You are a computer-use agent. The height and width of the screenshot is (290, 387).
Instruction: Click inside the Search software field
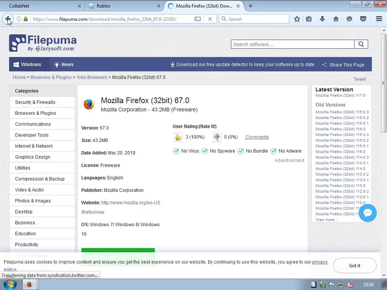(x=293, y=45)
